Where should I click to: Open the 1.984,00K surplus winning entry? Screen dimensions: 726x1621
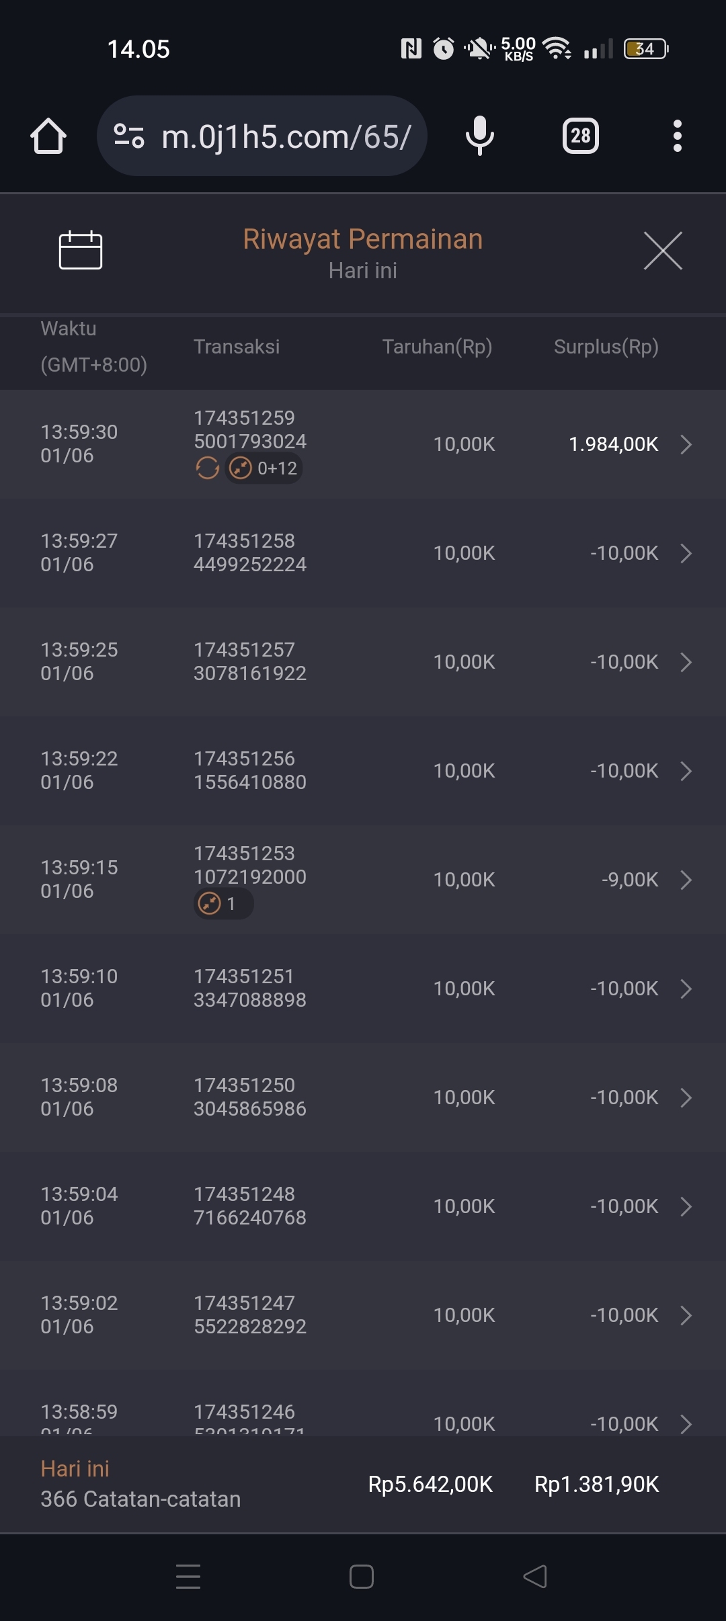(x=613, y=444)
